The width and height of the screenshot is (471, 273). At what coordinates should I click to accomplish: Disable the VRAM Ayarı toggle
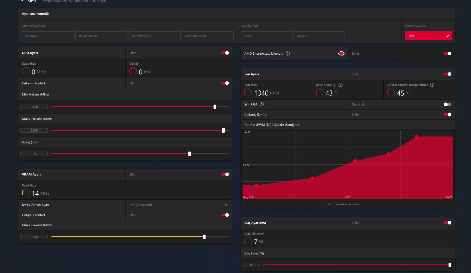point(225,174)
